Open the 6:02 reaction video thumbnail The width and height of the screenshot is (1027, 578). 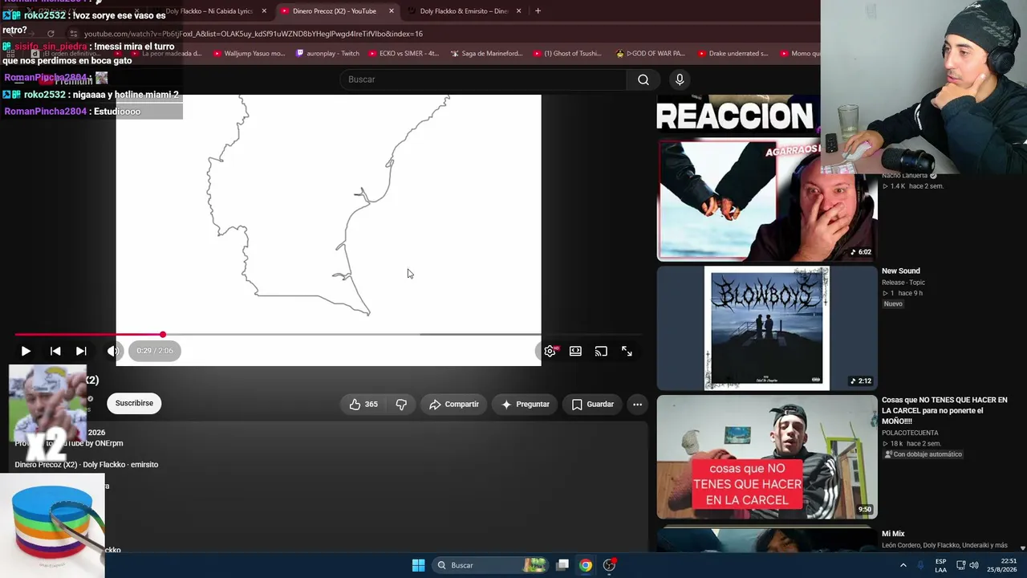pos(767,201)
